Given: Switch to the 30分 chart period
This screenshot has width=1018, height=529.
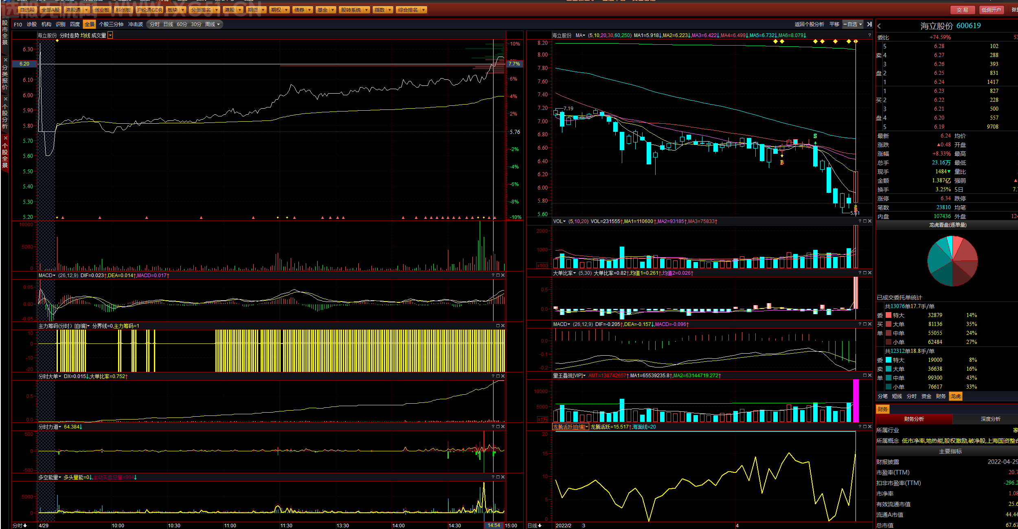Looking at the screenshot, I should pos(196,24).
